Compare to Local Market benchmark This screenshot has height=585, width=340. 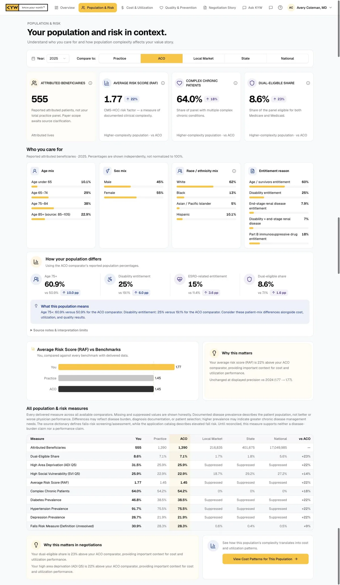click(203, 58)
